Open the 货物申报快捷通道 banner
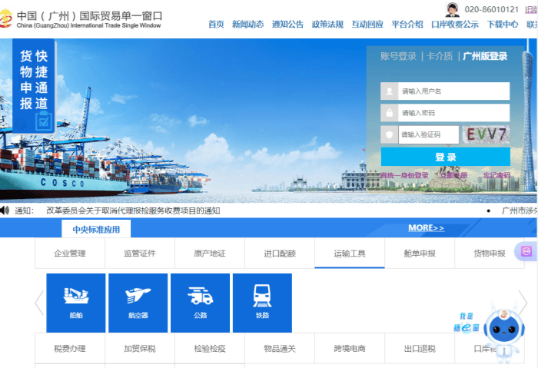538x368 pixels. (x=34, y=86)
